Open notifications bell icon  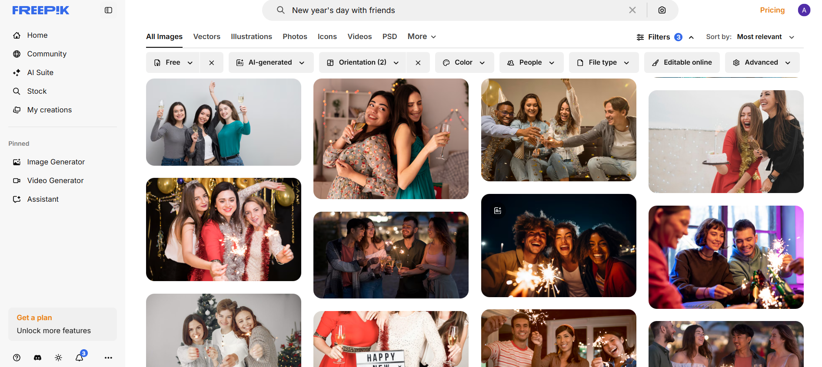click(x=80, y=357)
